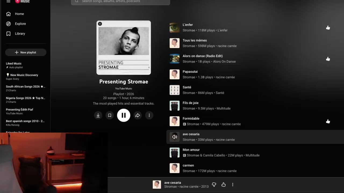The height and width of the screenshot is (193, 344).
Task: Select ave cesaria title in track list
Action: pyautogui.click(x=191, y=134)
